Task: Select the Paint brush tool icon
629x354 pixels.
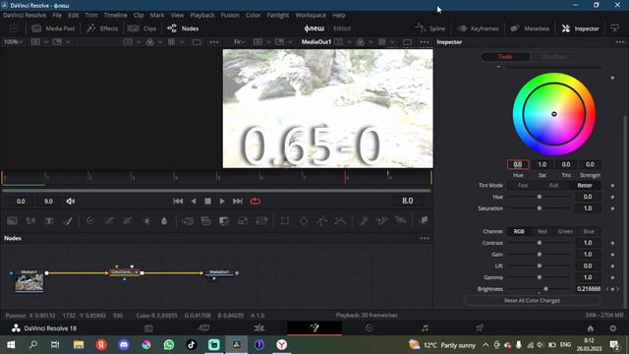Action: click(x=68, y=220)
